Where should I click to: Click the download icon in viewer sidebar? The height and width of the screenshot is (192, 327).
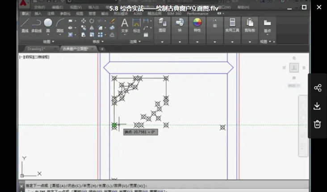[x=317, y=106]
